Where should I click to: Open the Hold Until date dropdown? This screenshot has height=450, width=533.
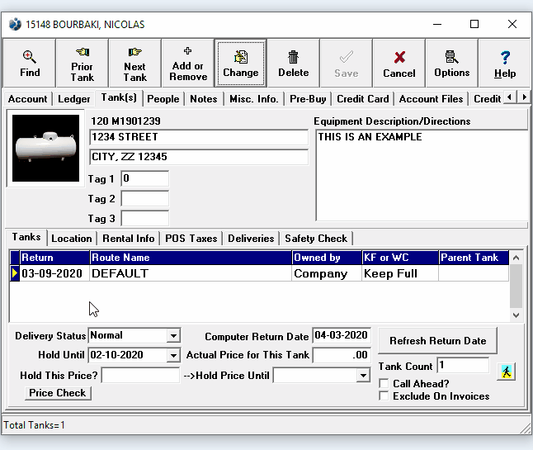tap(173, 356)
